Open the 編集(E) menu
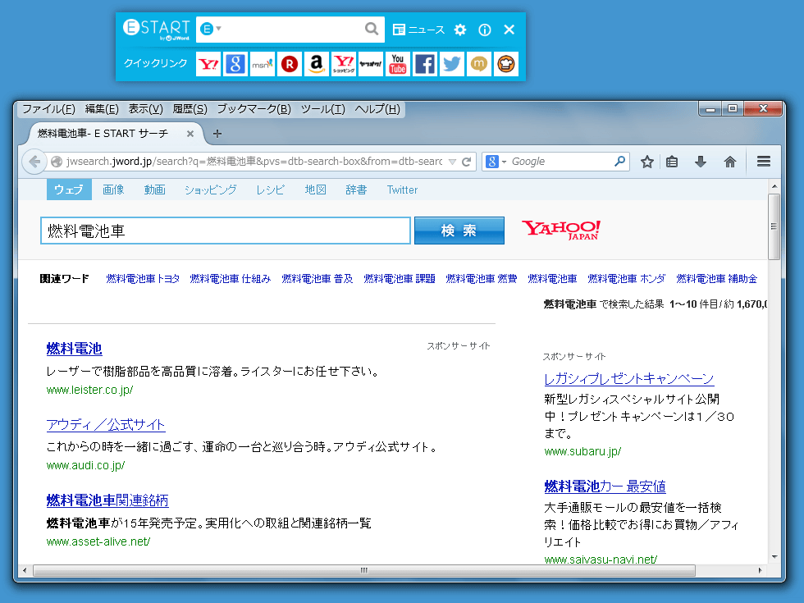The width and height of the screenshot is (804, 603). click(102, 109)
